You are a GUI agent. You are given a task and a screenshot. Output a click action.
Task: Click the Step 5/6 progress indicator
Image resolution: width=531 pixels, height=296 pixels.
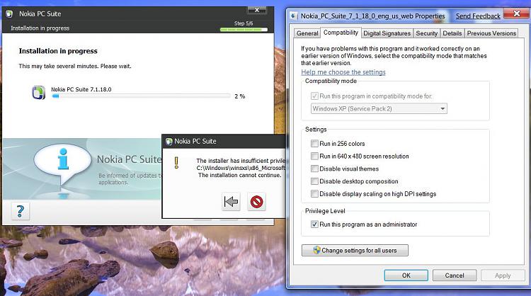pos(244,30)
